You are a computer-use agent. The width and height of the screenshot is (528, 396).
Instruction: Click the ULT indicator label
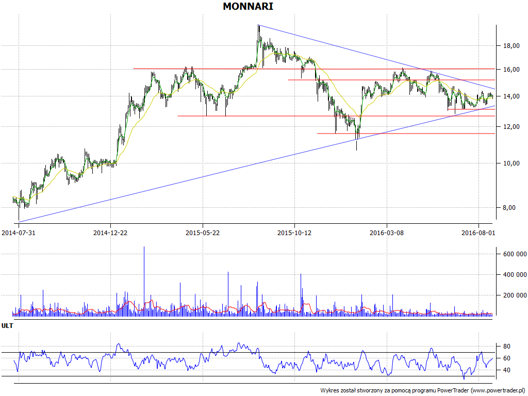(x=7, y=326)
